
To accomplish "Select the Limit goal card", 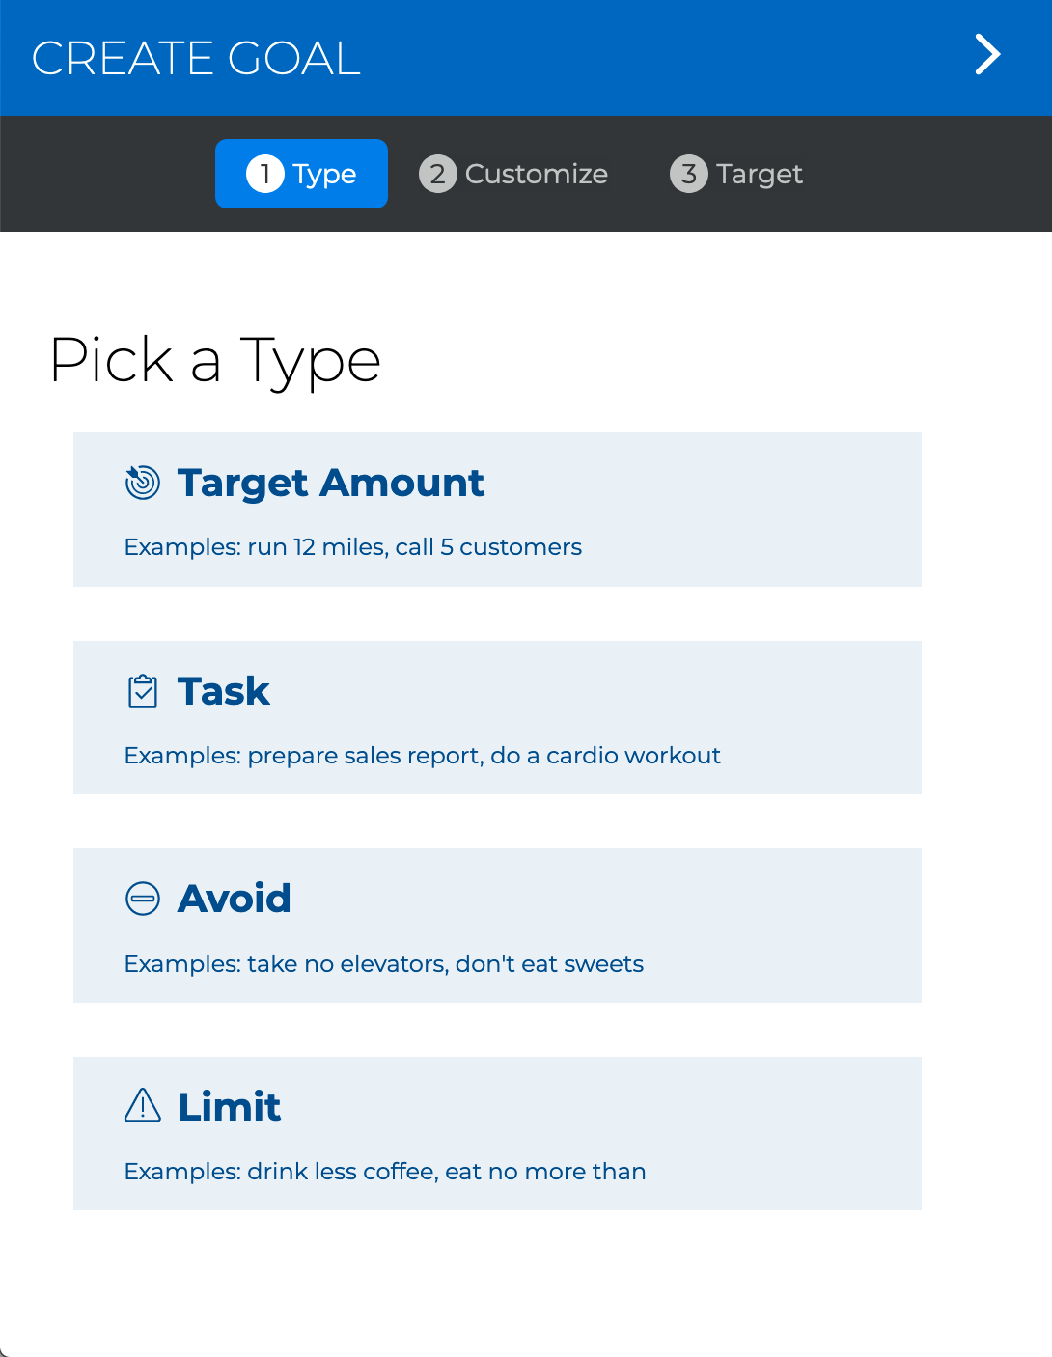I will 497,1132.
